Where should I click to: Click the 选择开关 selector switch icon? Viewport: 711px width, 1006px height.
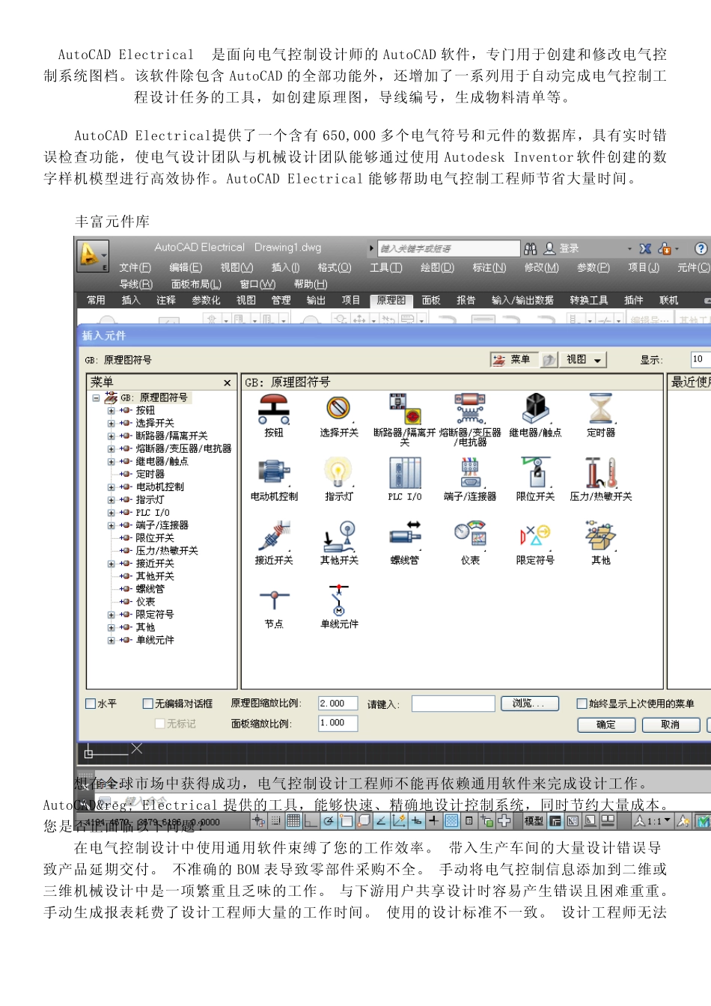(x=338, y=409)
